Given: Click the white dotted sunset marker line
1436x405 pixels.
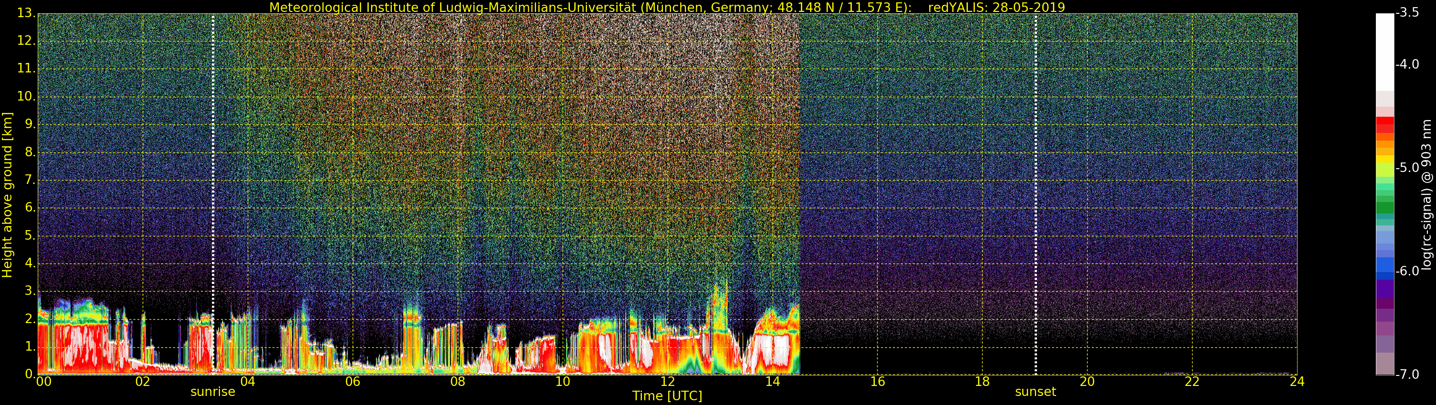Looking at the screenshot, I should point(1036,193).
